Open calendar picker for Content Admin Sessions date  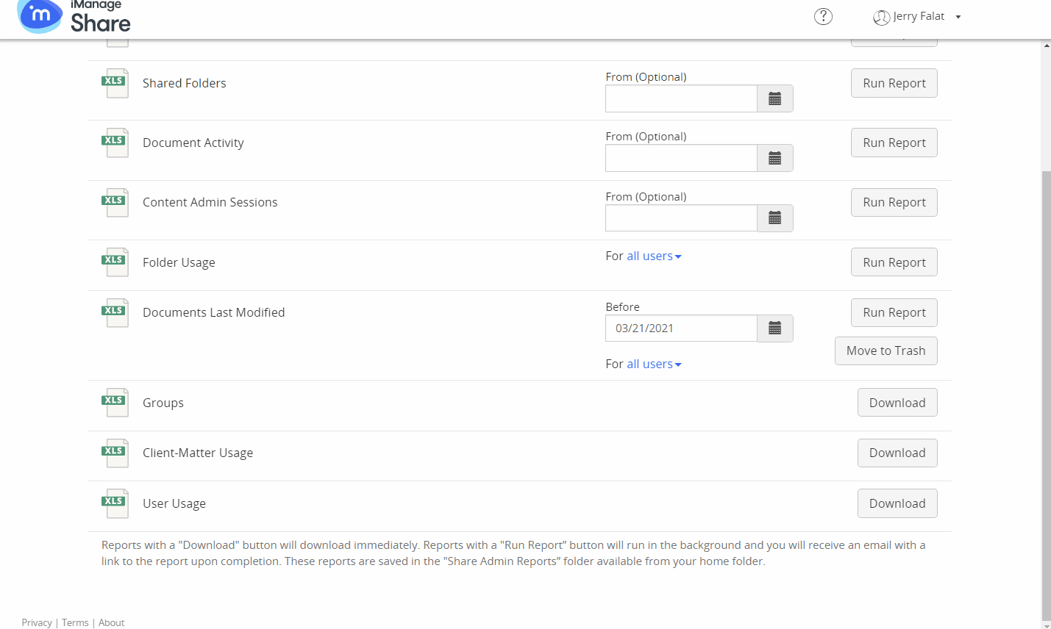click(x=775, y=218)
